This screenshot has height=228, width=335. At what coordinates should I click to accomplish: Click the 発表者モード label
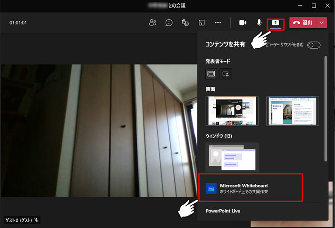coord(218,61)
